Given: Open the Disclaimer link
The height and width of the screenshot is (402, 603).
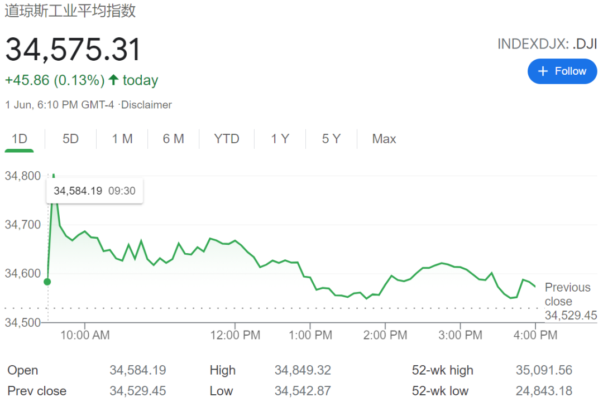Looking at the screenshot, I should click(x=147, y=105).
